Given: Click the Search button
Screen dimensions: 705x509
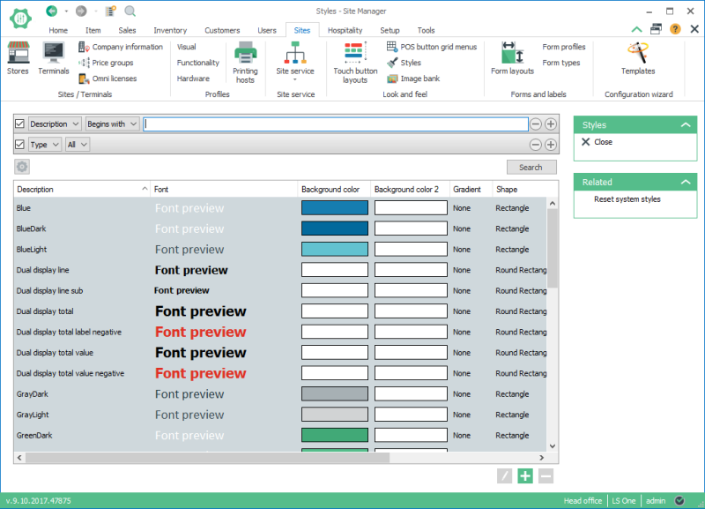Looking at the screenshot, I should [x=531, y=167].
